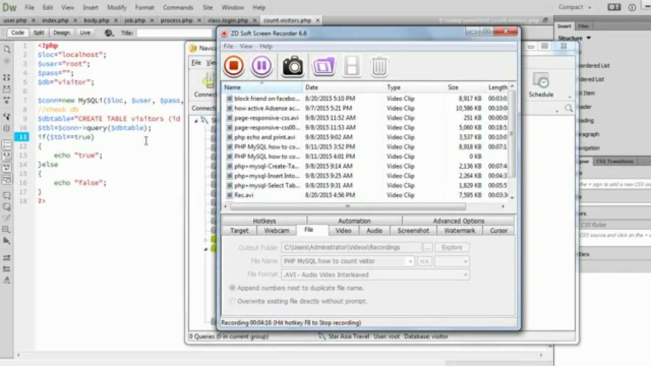Click the balance braces icon

(7, 128)
